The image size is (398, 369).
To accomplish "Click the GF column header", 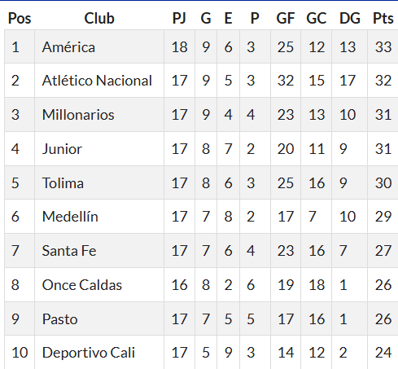I will pyautogui.click(x=286, y=19).
